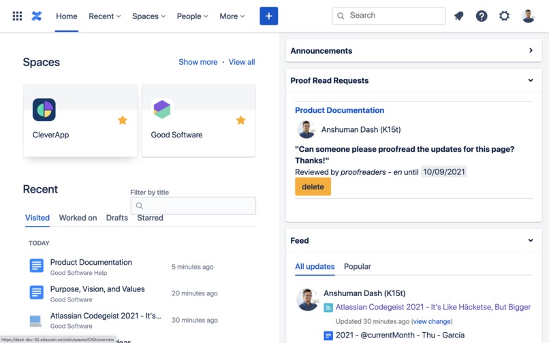Click the view change link
The width and height of the screenshot is (549, 343).
tap(432, 321)
